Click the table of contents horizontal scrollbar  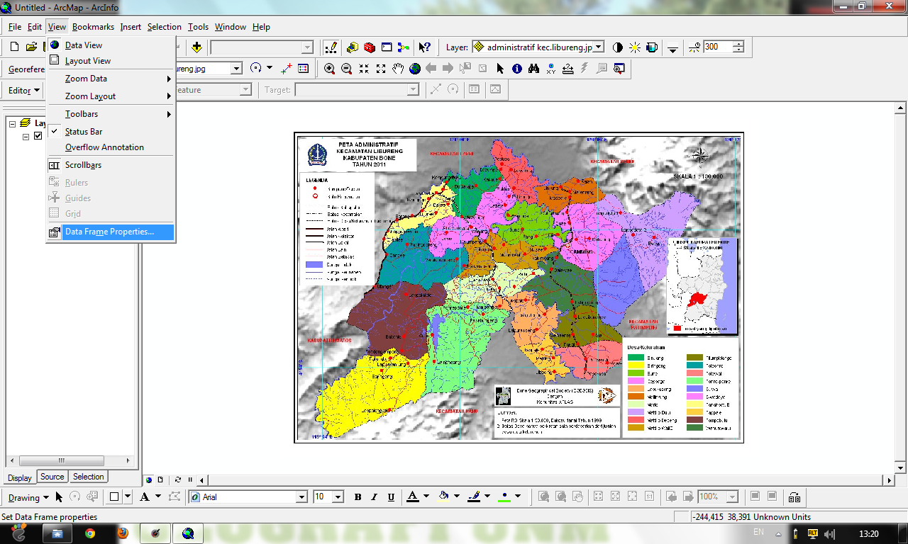69,460
